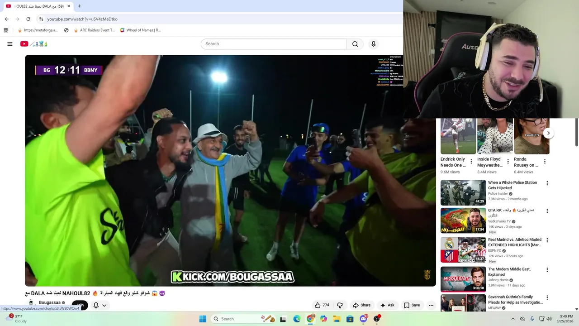Open the Bougassaa channel name link
Image resolution: width=579 pixels, height=326 pixels.
tap(50, 302)
